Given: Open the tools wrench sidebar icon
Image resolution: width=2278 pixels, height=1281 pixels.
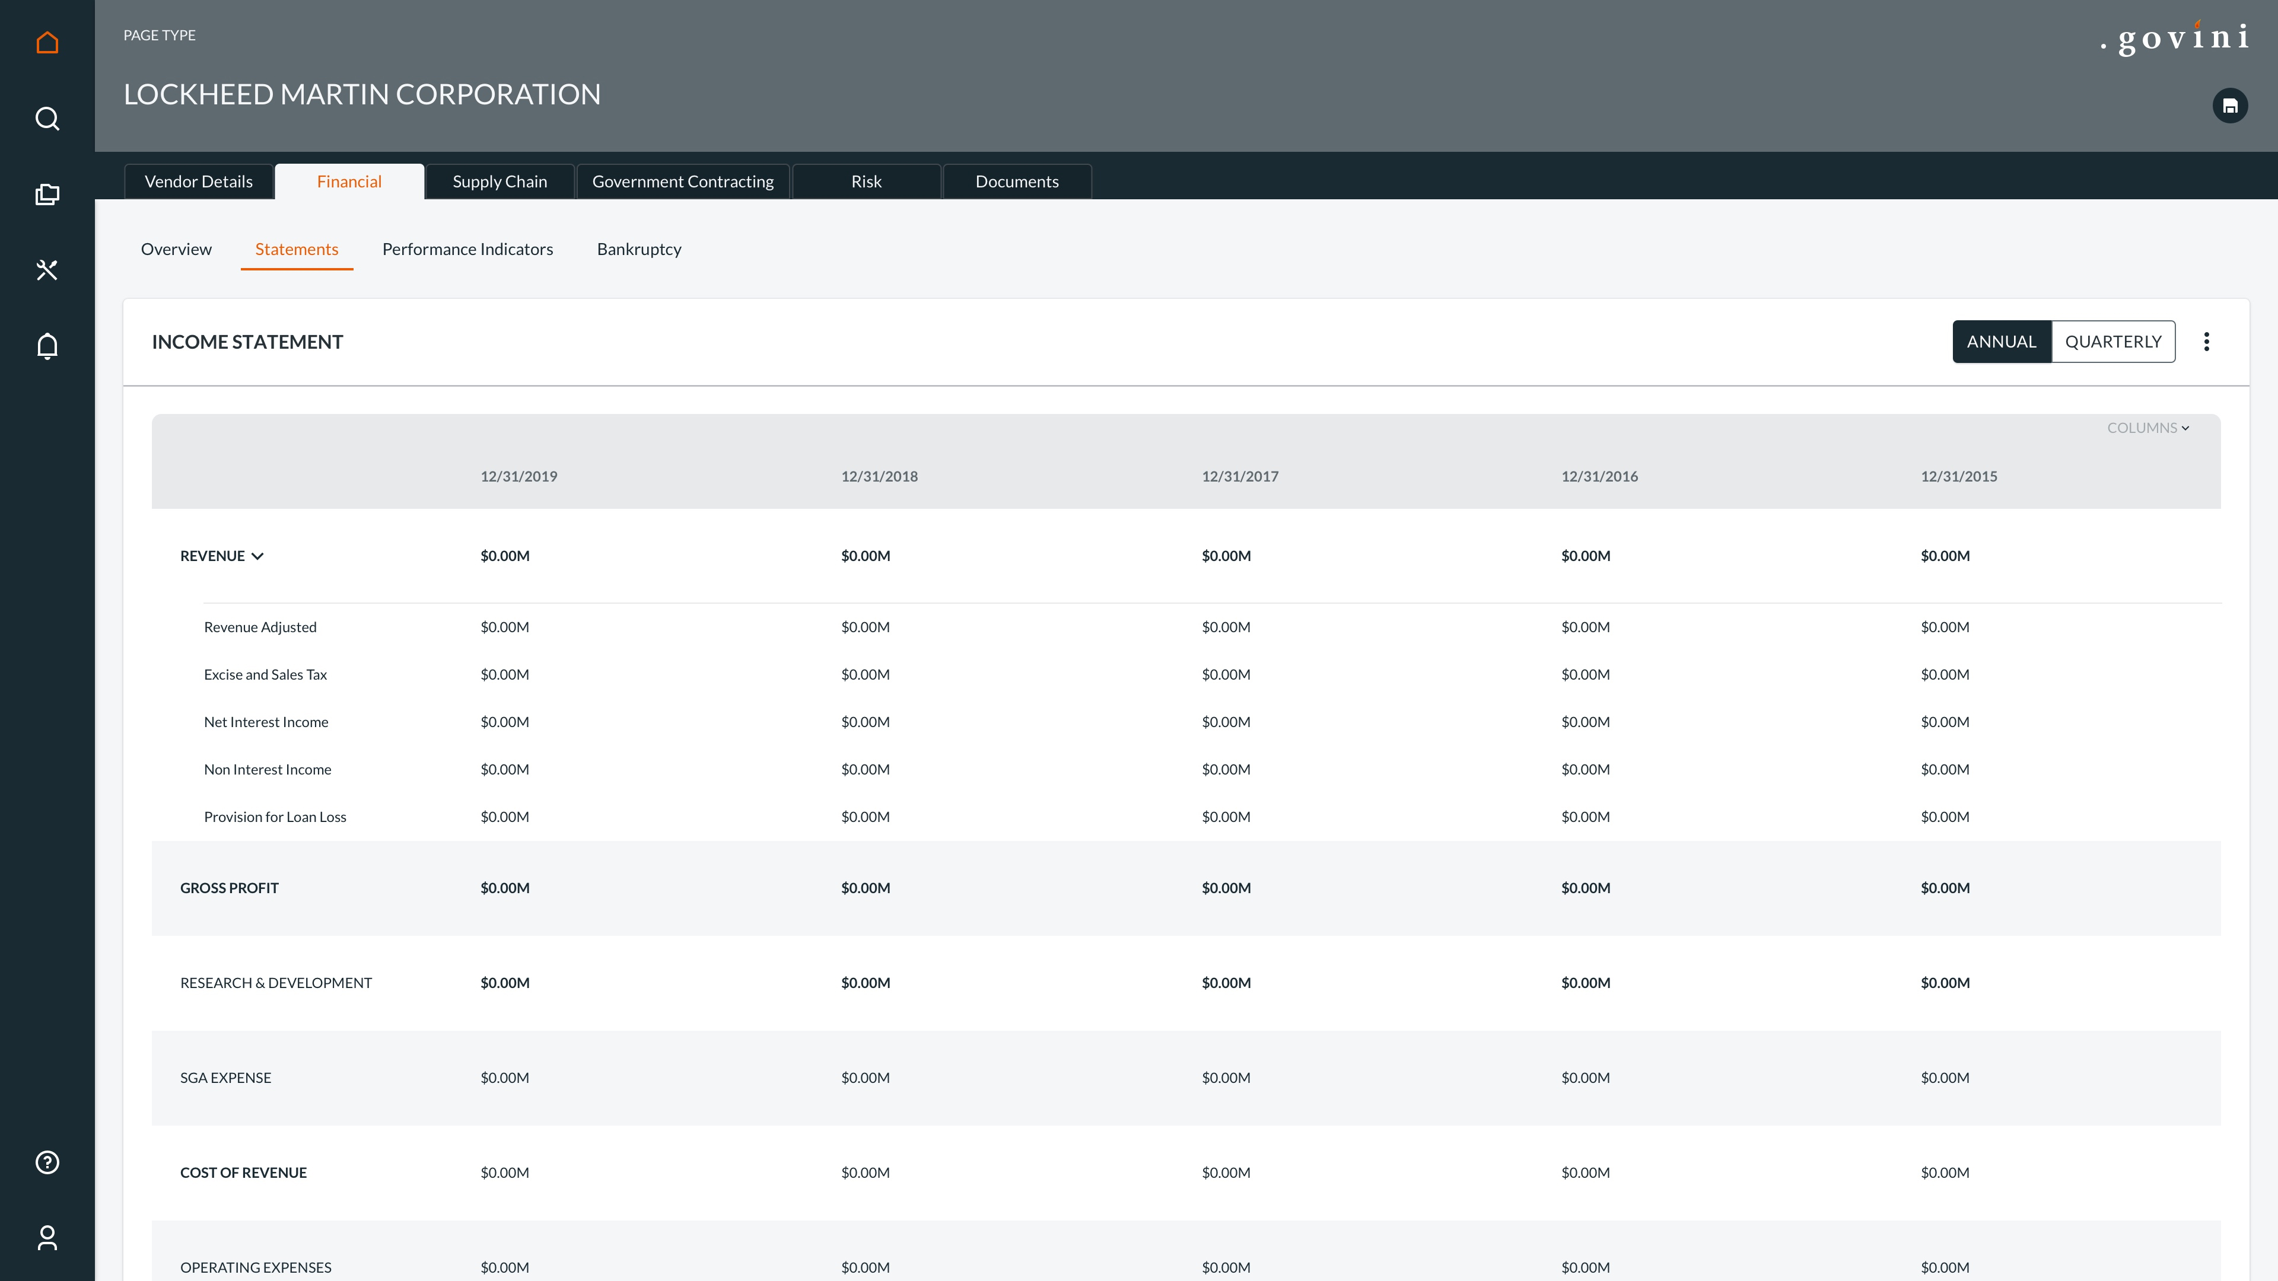Looking at the screenshot, I should pyautogui.click(x=47, y=270).
